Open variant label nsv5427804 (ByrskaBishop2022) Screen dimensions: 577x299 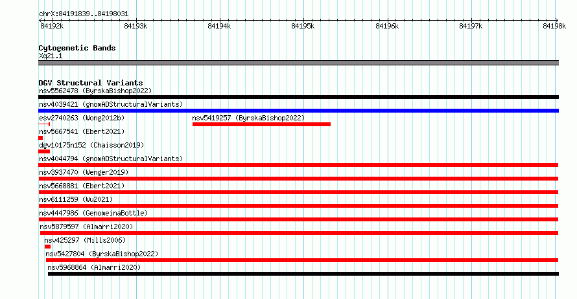coord(102,254)
